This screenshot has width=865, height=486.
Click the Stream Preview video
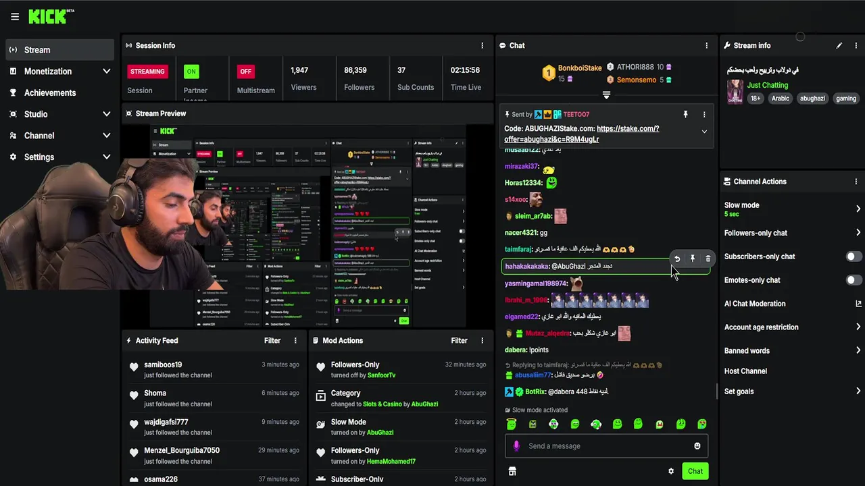[x=307, y=225]
